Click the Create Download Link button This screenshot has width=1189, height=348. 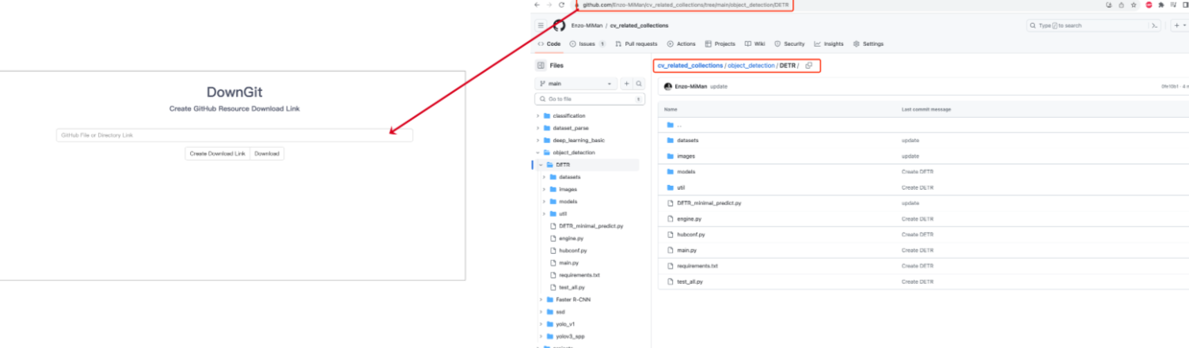coord(218,153)
